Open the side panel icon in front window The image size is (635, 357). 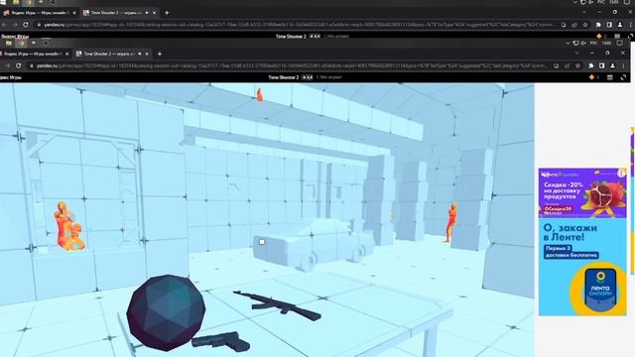tap(602, 65)
